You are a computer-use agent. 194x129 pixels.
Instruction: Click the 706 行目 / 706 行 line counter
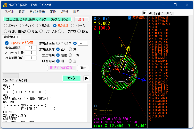(x=161, y=13)
